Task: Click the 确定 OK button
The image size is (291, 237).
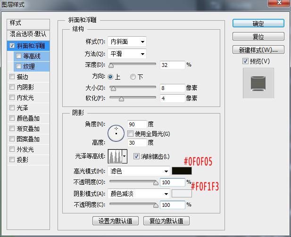Action: pyautogui.click(x=258, y=24)
